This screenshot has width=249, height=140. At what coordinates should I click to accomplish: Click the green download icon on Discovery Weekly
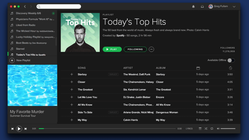[53, 13]
